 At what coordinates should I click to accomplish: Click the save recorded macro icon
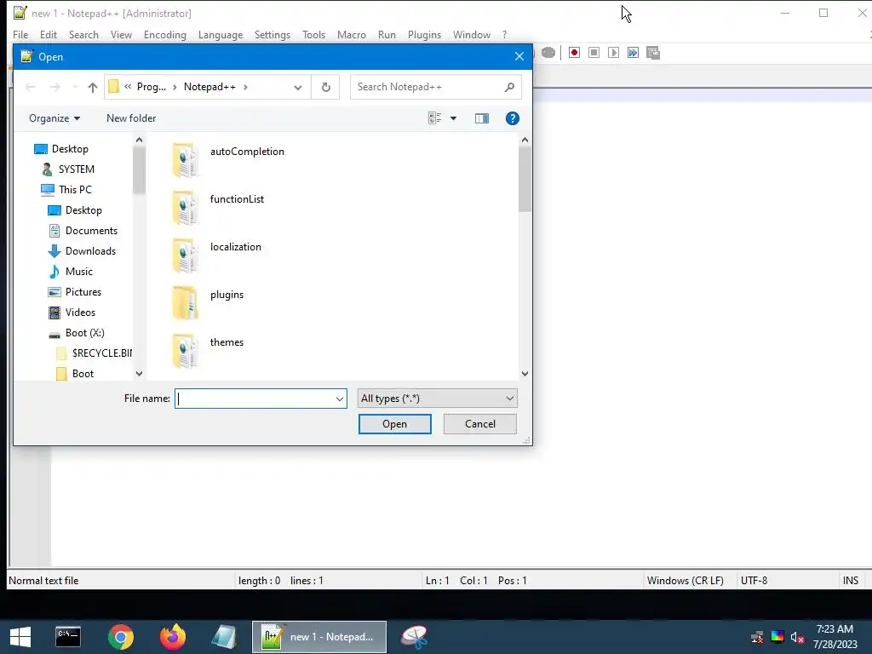click(653, 53)
